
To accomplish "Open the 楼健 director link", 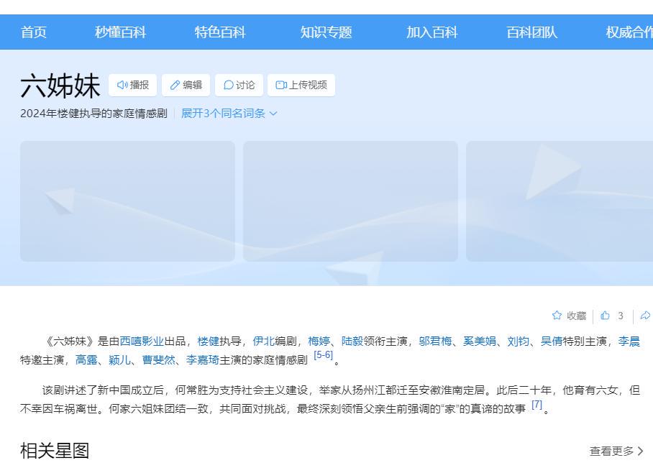I will coord(209,341).
